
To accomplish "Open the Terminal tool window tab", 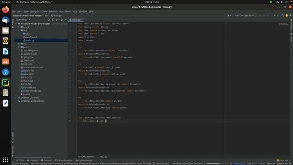I will (x=46, y=160).
